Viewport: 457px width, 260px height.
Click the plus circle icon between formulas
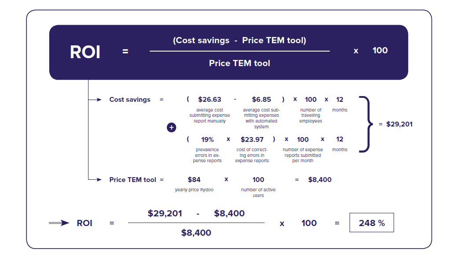tap(171, 127)
